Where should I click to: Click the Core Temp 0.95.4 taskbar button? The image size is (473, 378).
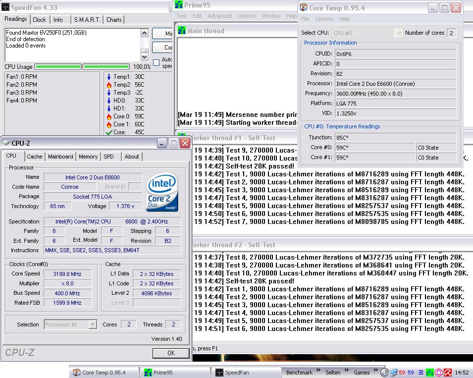pyautogui.click(x=104, y=373)
